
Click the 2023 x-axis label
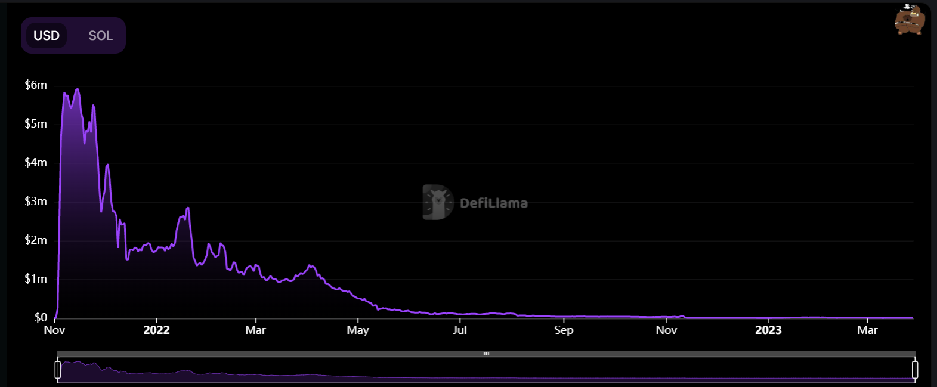click(768, 330)
